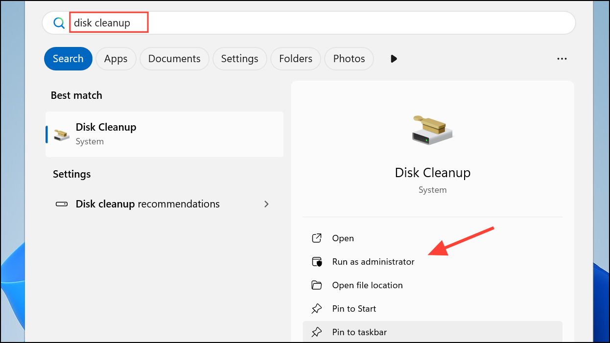Click the "System" label under the Disk Cleanup preview title
The height and width of the screenshot is (343, 610).
click(x=432, y=190)
